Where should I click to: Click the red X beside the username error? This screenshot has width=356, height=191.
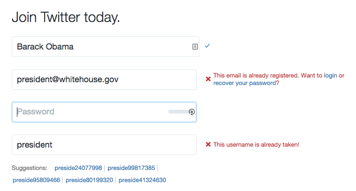pyautogui.click(x=208, y=144)
